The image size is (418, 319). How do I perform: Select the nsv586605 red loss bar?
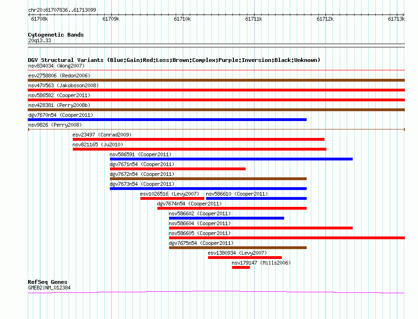coord(287,238)
